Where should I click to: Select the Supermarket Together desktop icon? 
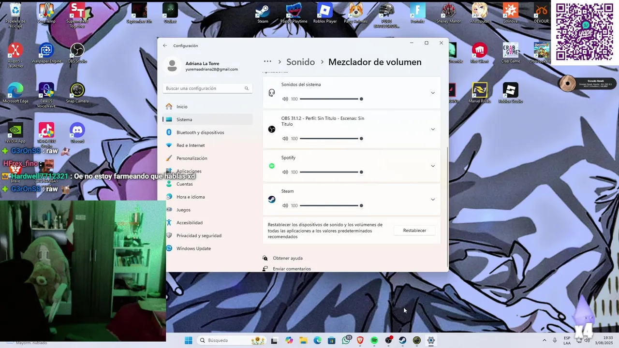click(77, 15)
